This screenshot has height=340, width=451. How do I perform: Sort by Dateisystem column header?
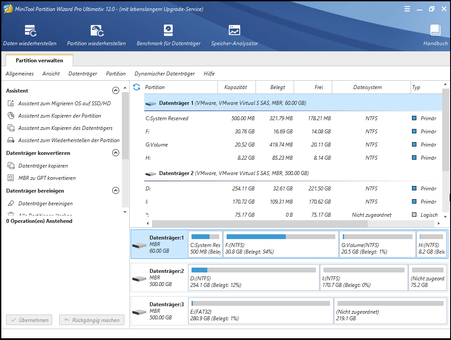tap(371, 87)
